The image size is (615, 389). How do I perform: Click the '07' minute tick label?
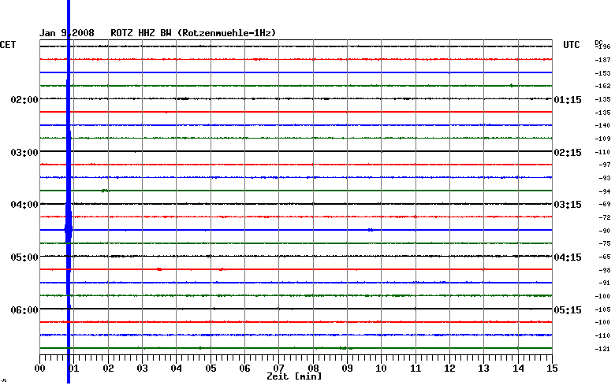coord(279,369)
